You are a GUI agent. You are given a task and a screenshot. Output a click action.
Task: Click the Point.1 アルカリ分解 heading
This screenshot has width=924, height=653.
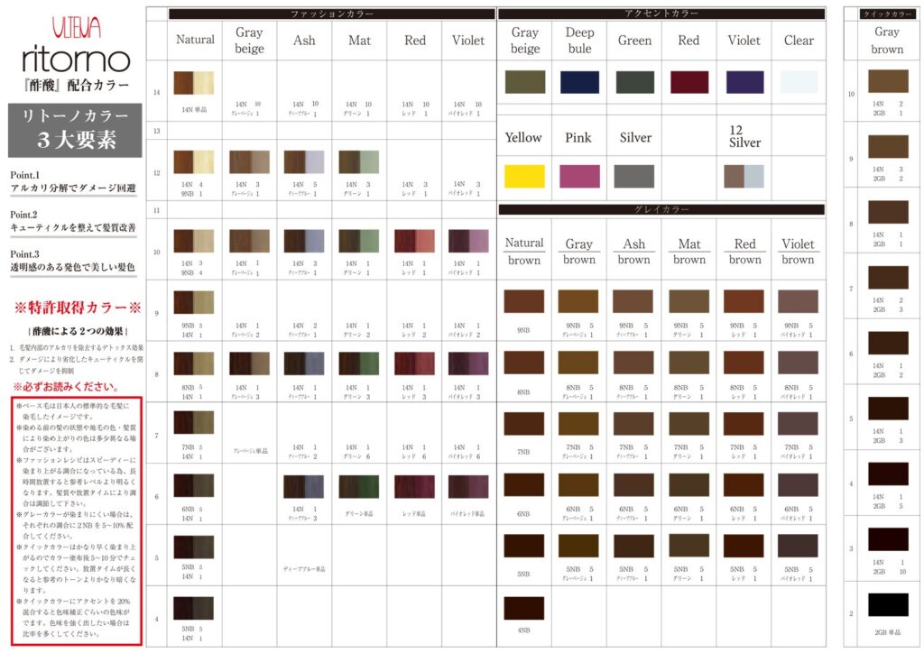[72, 180]
